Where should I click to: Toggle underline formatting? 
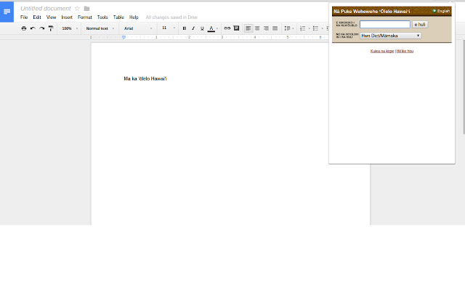202,28
